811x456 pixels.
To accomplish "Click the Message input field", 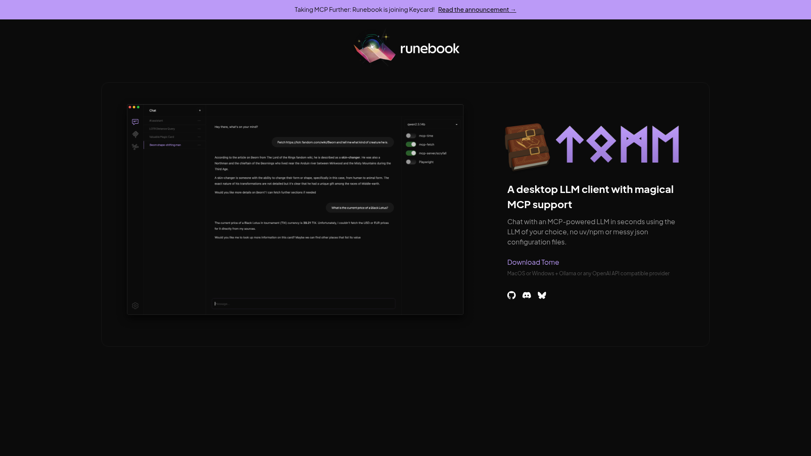I will (302, 304).
